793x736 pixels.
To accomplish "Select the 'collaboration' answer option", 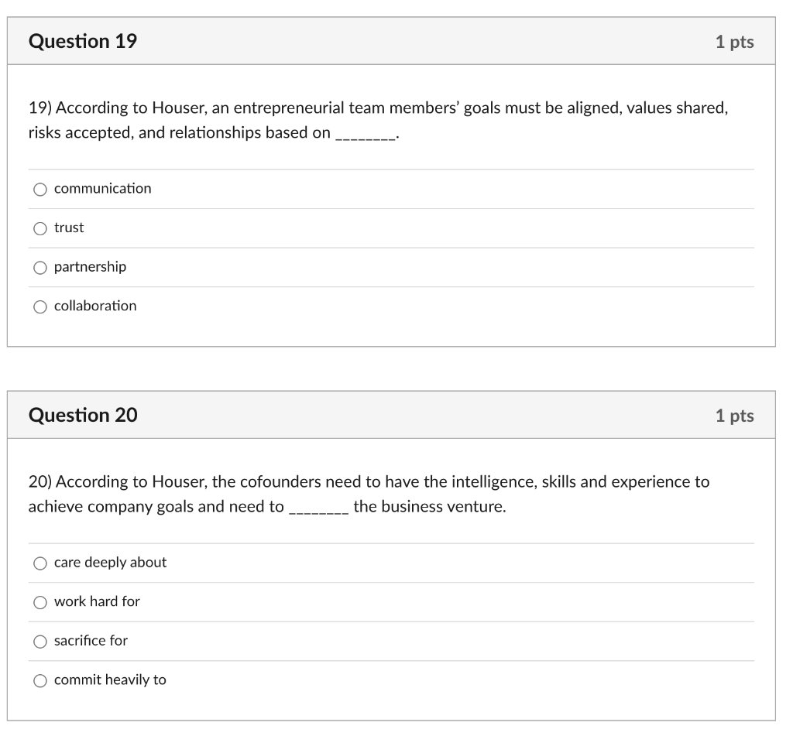I will pyautogui.click(x=39, y=306).
